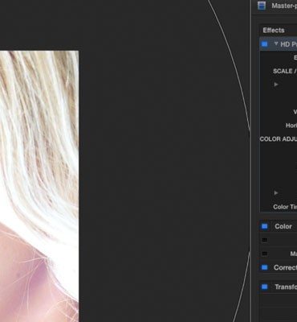
Task: Click the Transfo… section title
Action: coord(286,287)
